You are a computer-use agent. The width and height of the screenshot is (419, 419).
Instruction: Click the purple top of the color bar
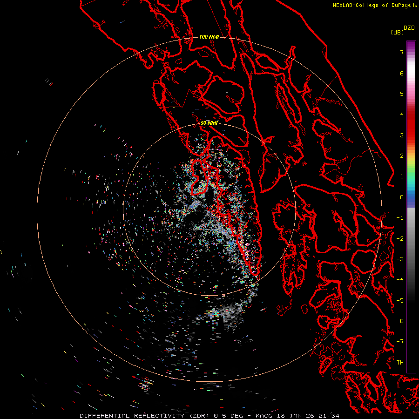[411, 46]
